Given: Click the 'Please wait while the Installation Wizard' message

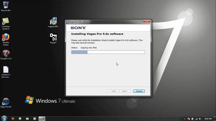Looking at the screenshot, I should point(107,42).
